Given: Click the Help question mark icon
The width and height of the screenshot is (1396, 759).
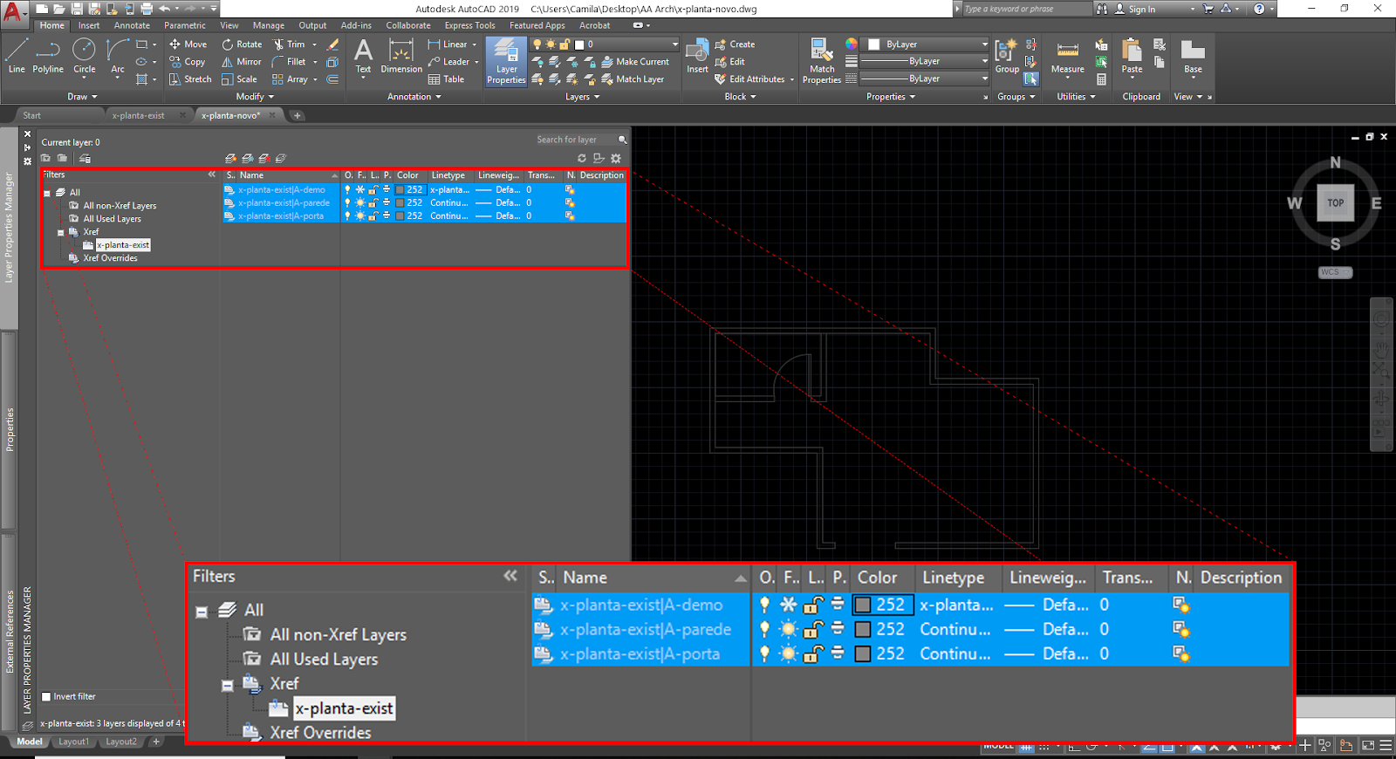Looking at the screenshot, I should click(1259, 9).
